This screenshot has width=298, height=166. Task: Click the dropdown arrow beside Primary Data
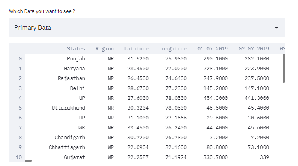point(277,28)
